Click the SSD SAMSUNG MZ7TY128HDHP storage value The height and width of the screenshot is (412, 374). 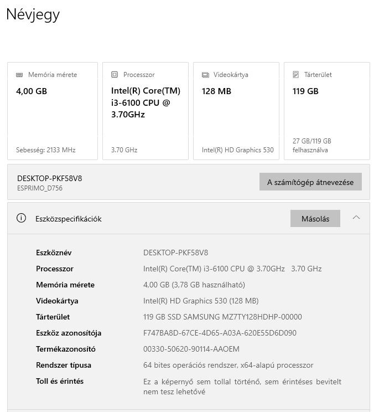(222, 317)
